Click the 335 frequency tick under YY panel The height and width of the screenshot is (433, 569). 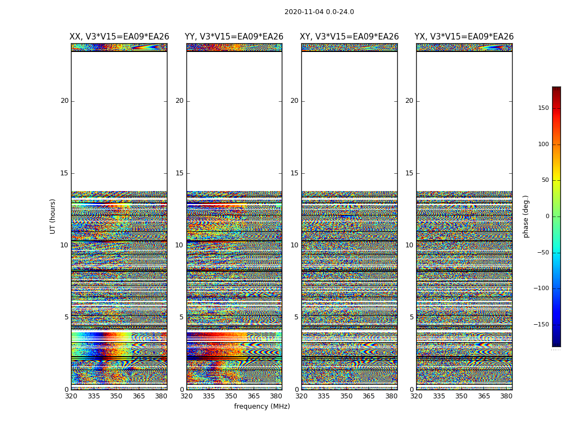pyautogui.click(x=209, y=396)
